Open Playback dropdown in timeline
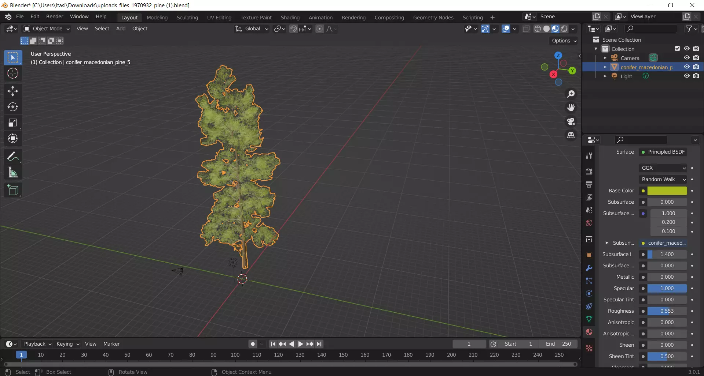This screenshot has height=376, width=704. (x=37, y=344)
